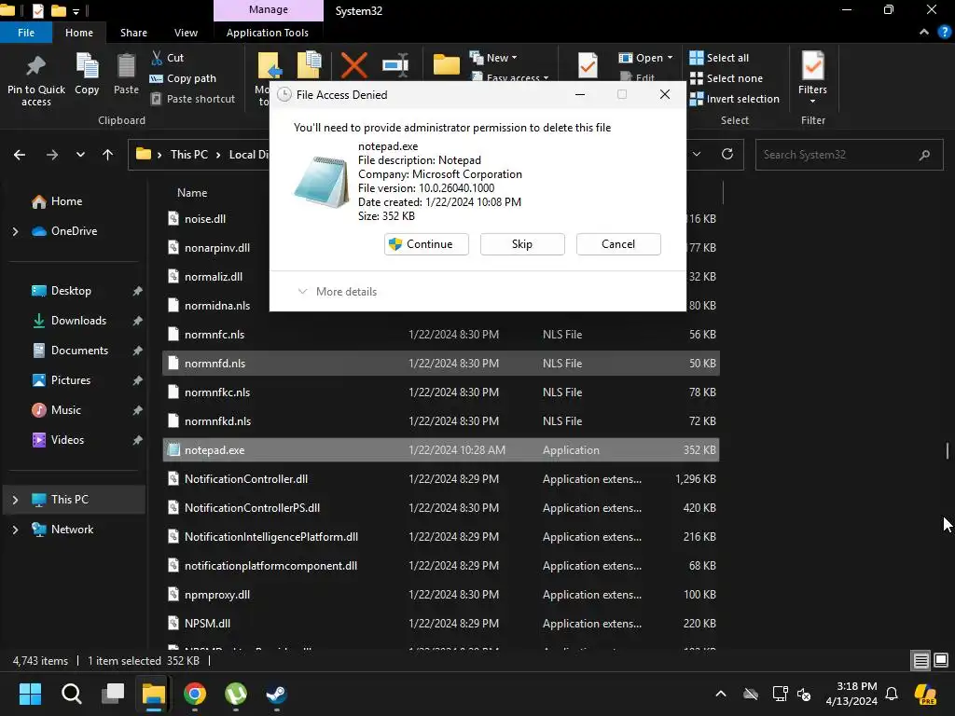Click the Manage contextual tab
This screenshot has width=955, height=716.
pyautogui.click(x=268, y=10)
